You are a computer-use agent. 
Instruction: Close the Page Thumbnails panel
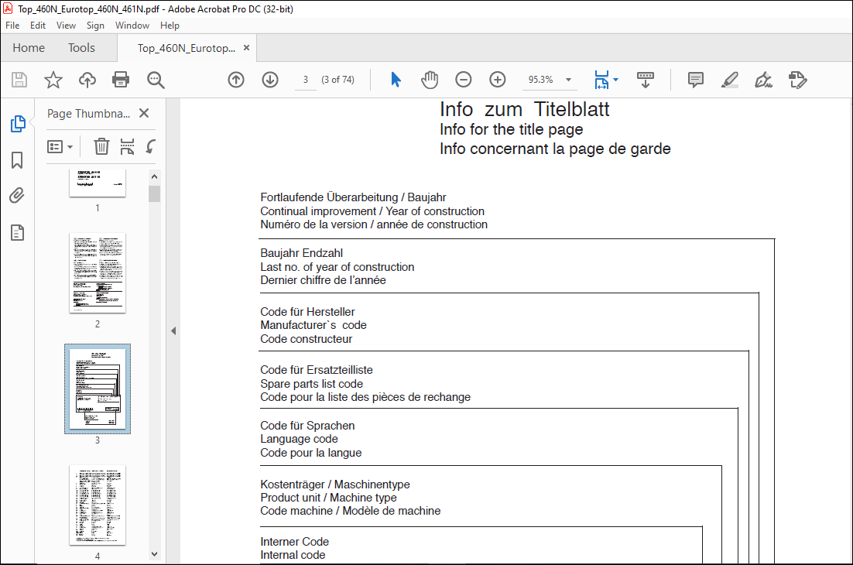point(144,113)
